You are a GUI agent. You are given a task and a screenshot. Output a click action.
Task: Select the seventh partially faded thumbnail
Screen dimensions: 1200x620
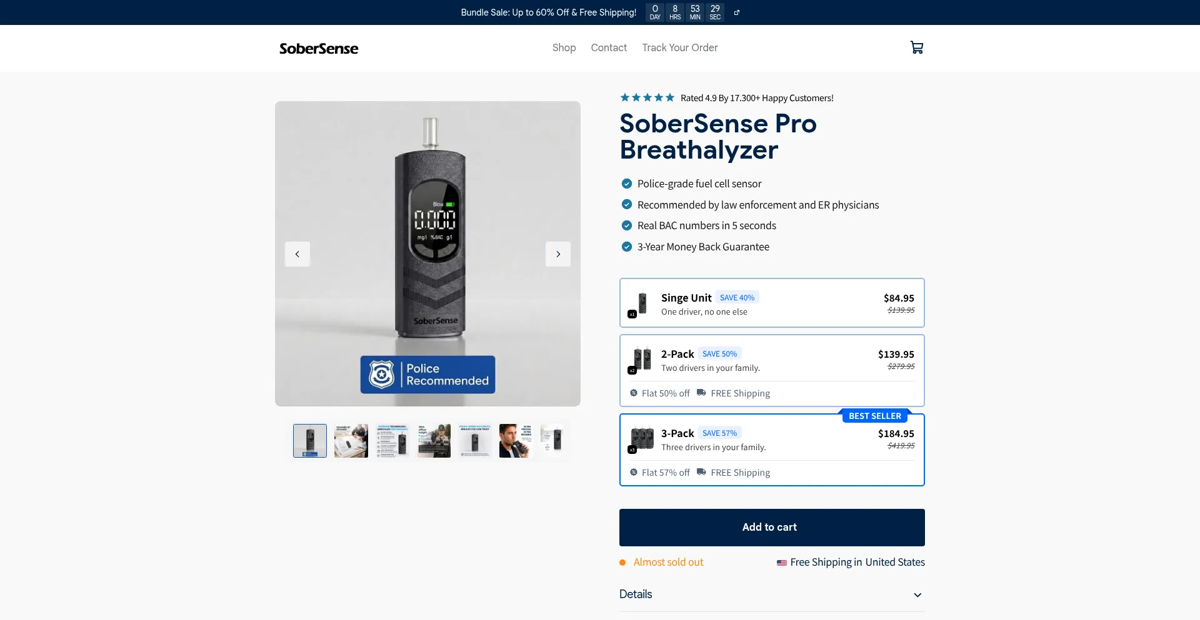click(x=552, y=441)
